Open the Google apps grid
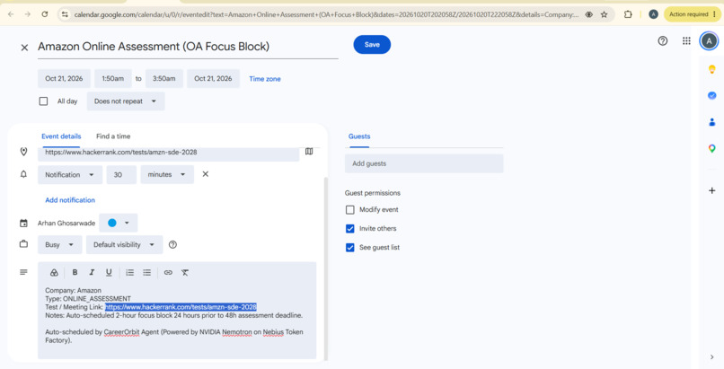The height and width of the screenshot is (369, 724). (x=686, y=41)
